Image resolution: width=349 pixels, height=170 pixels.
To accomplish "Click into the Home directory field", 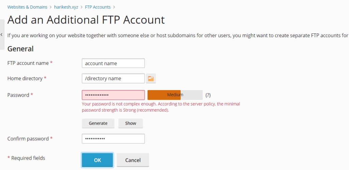I will (x=113, y=79).
